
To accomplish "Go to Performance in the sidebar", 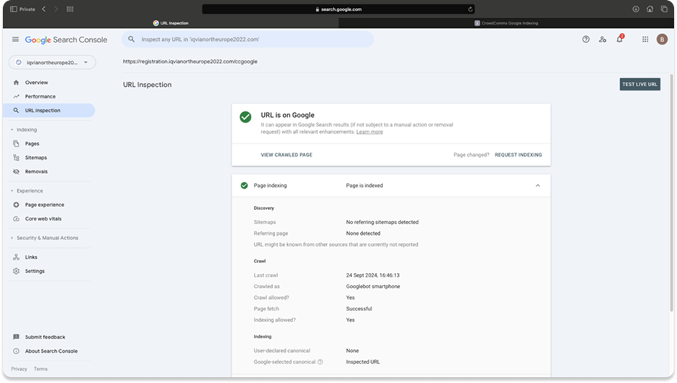I will [40, 96].
